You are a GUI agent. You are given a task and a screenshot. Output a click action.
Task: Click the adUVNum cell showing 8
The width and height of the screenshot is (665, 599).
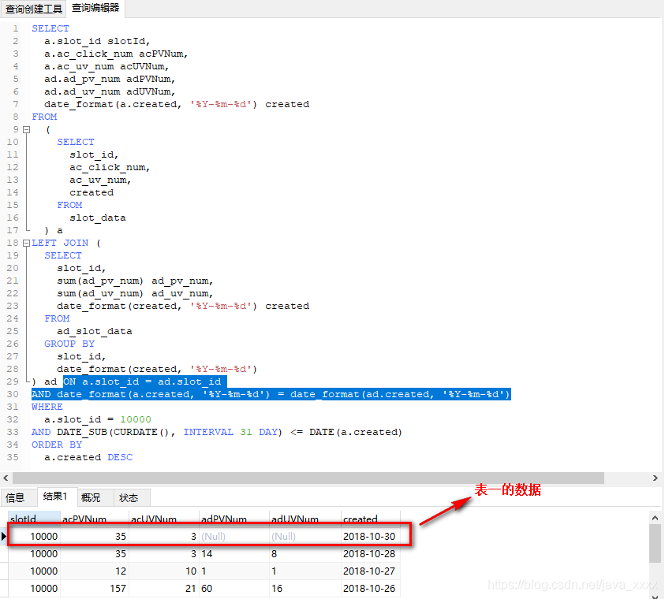point(305,554)
